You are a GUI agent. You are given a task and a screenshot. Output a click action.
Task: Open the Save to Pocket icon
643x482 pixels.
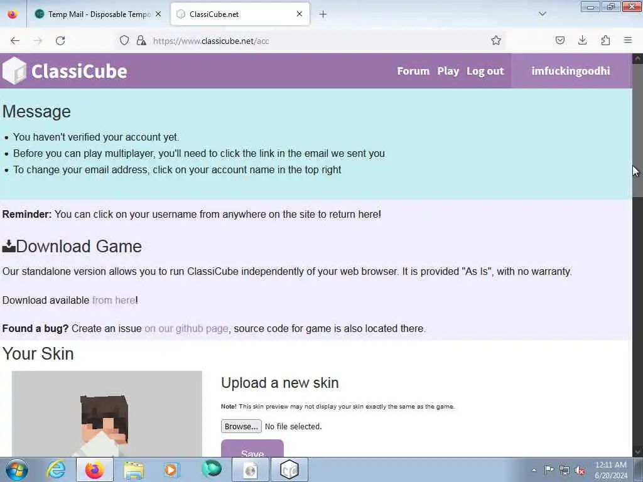tap(559, 40)
